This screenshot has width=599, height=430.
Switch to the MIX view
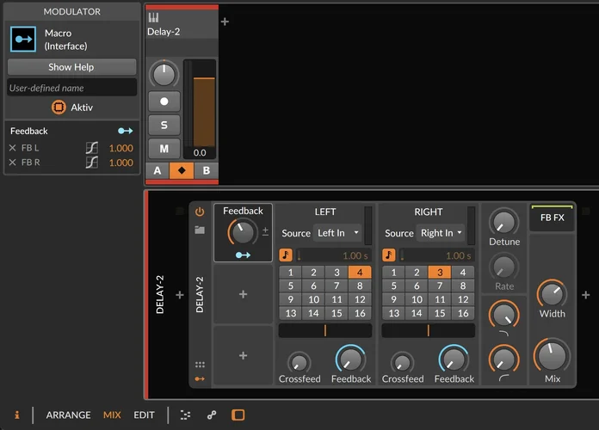112,415
